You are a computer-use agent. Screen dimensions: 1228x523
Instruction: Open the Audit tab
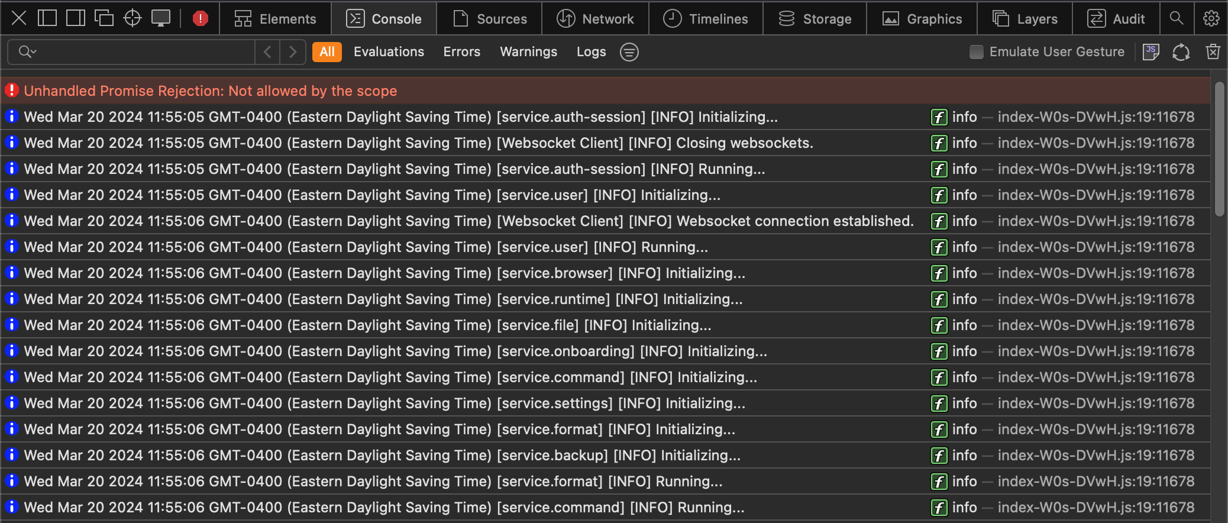tap(1116, 19)
